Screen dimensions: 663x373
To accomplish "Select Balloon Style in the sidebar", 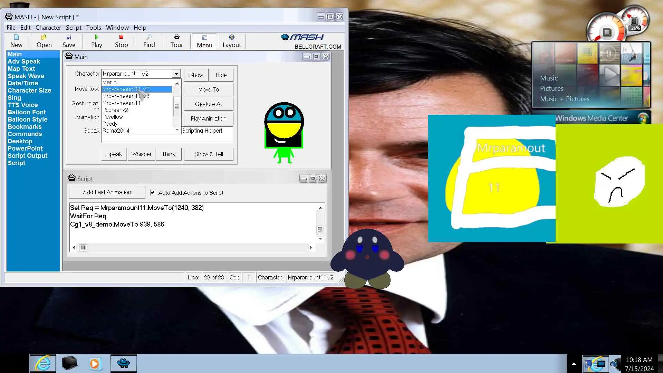I will [28, 119].
